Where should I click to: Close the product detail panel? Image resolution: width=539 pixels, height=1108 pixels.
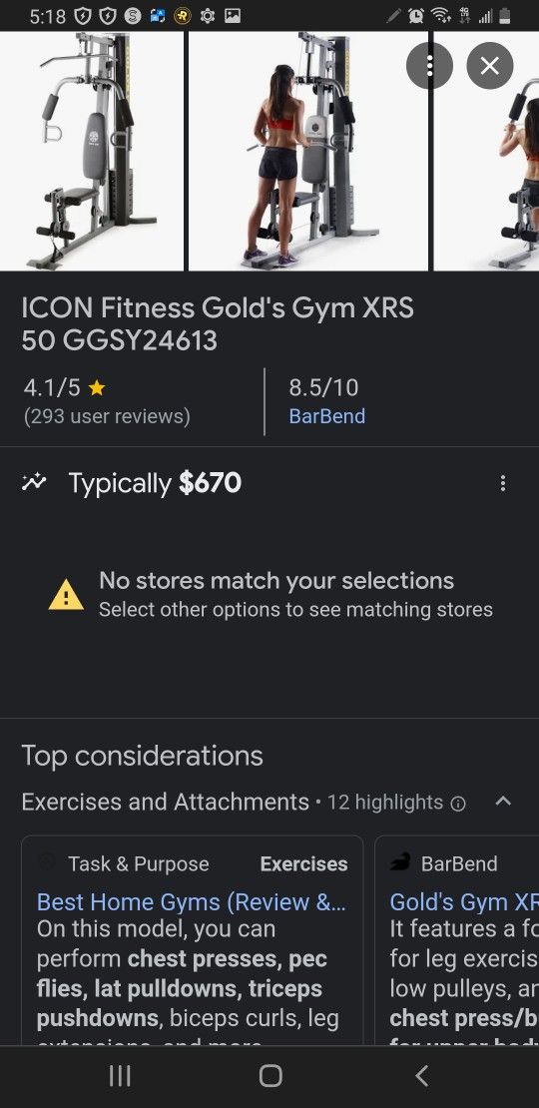(x=489, y=66)
